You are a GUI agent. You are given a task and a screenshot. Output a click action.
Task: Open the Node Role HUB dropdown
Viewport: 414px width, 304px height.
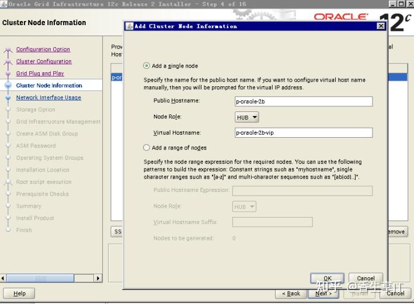246,117
